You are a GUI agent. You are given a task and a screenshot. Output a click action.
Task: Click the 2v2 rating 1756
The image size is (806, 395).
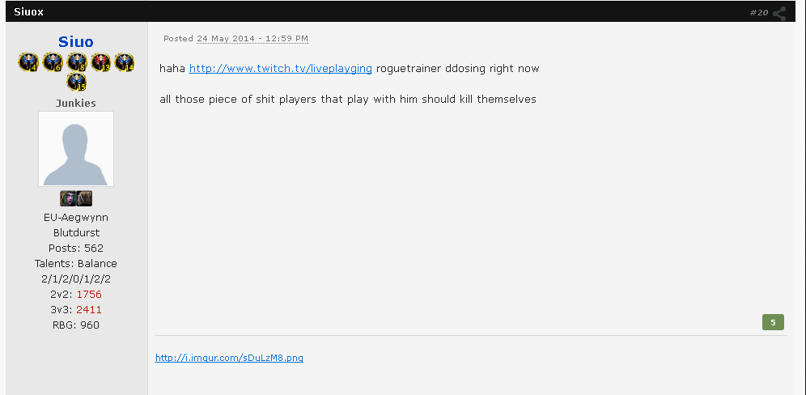coord(89,294)
